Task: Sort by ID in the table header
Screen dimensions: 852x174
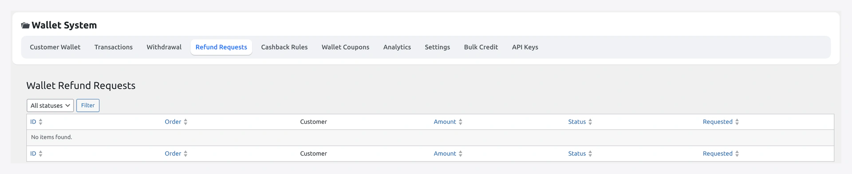Action: (36, 122)
